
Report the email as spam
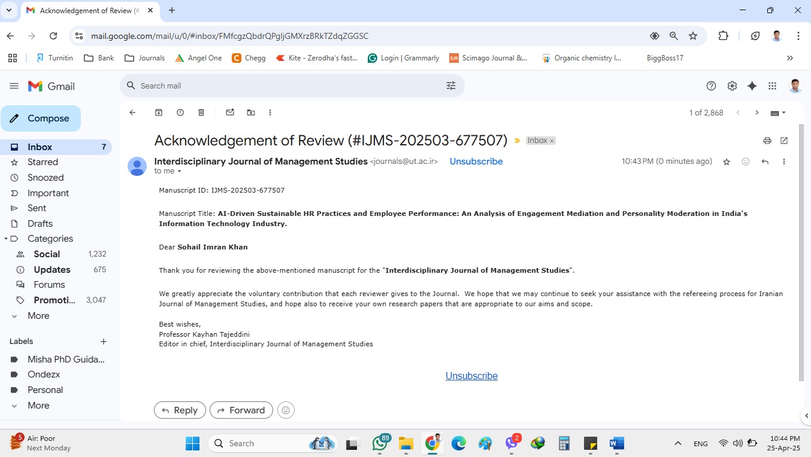point(180,112)
